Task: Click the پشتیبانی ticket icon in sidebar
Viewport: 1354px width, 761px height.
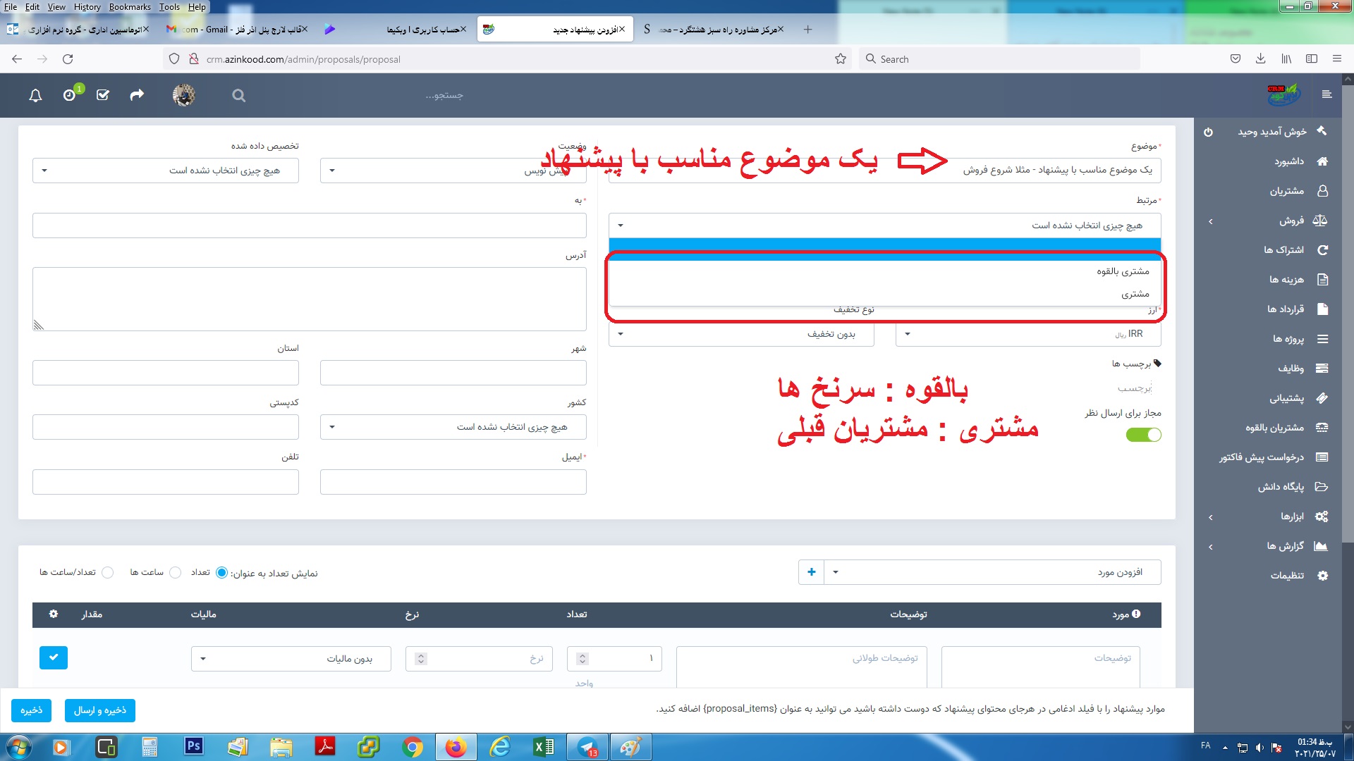Action: point(1322,398)
